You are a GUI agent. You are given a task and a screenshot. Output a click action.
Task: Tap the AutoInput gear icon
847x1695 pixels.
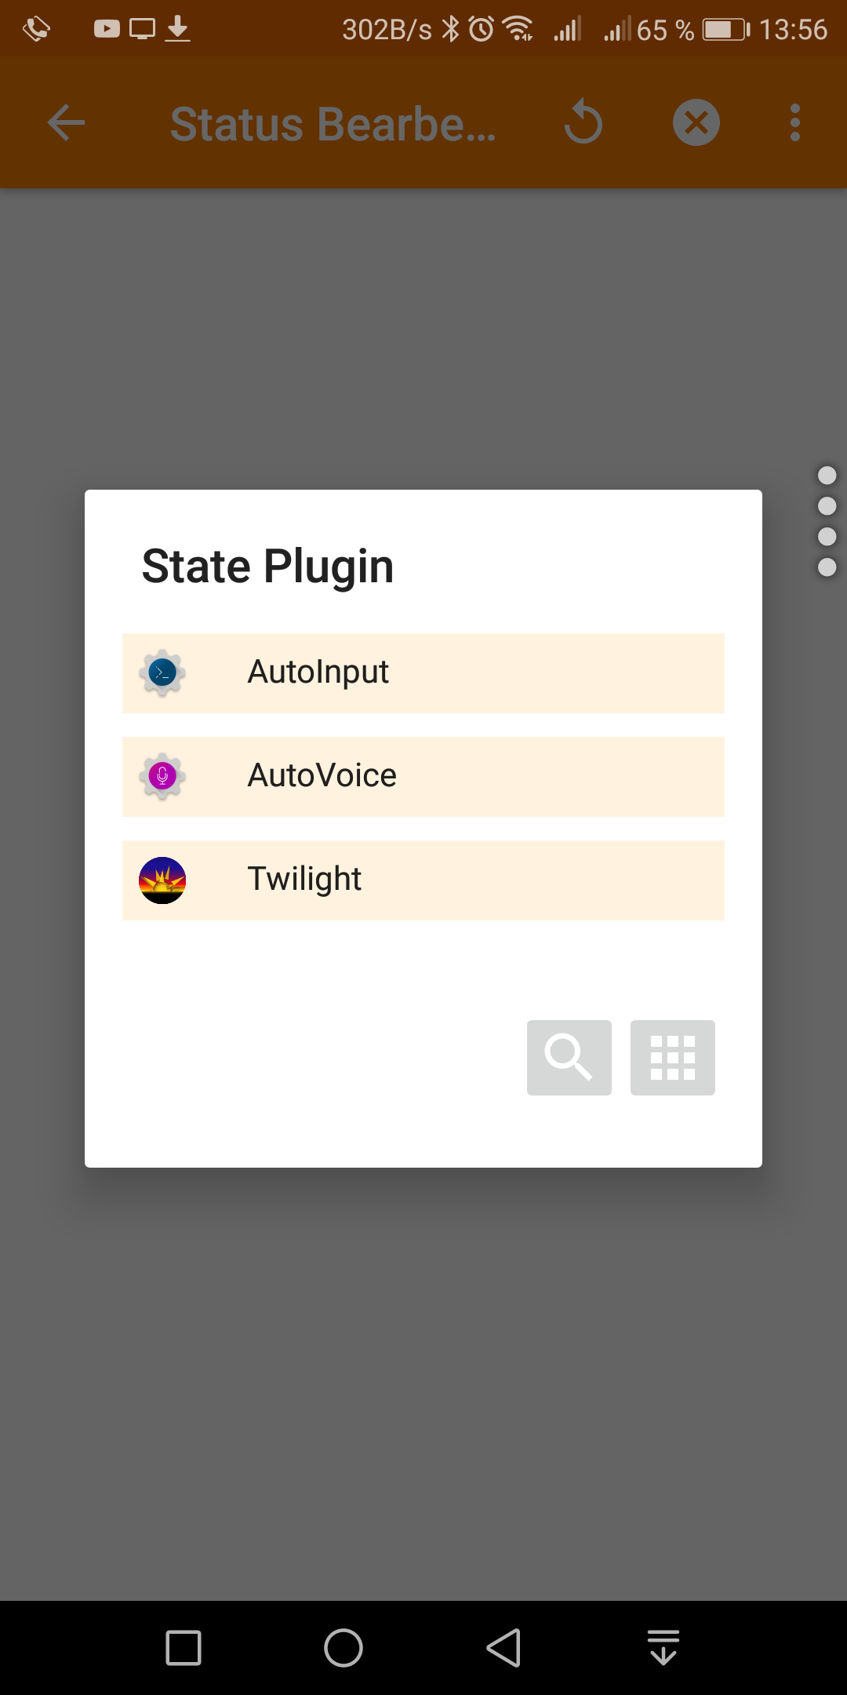click(x=162, y=673)
